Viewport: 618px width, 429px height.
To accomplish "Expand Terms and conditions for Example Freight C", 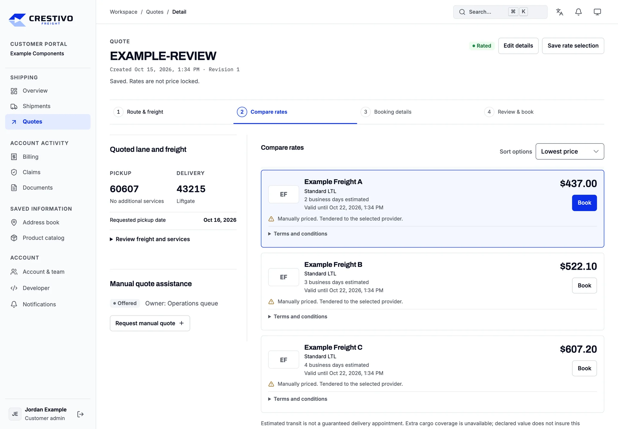I will (x=297, y=399).
